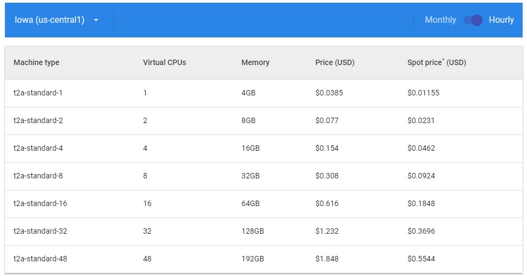Click the 128GB memory value
Viewport: 527px width, 276px height.
pos(253,231)
